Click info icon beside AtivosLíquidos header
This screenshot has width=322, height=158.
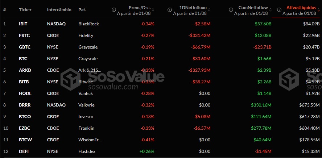pos(279,10)
